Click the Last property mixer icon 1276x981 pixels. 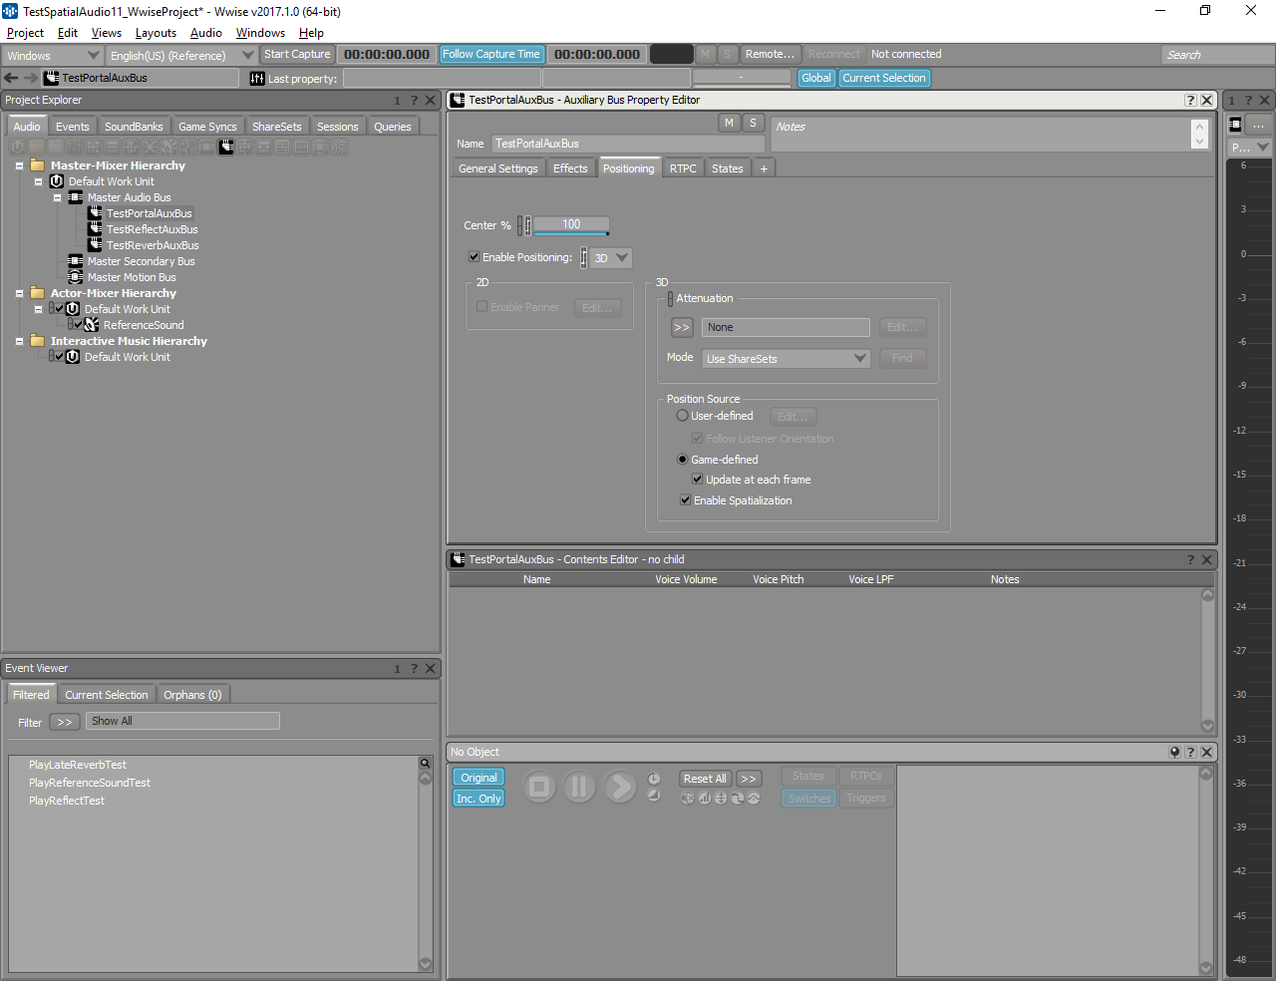pos(257,79)
